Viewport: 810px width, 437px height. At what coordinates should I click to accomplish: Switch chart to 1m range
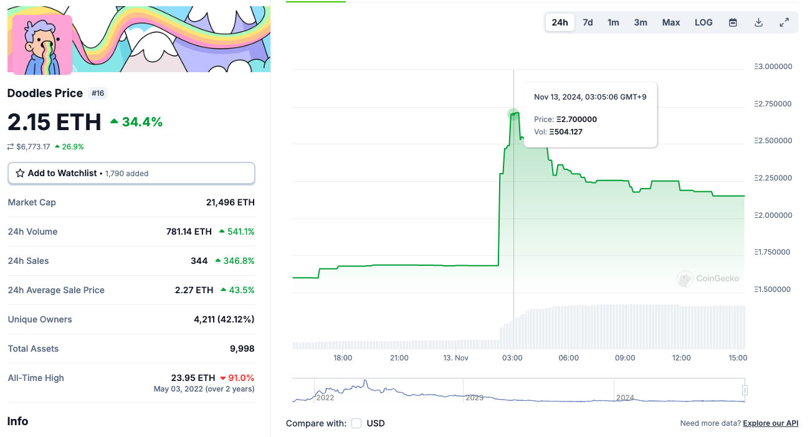tap(614, 22)
